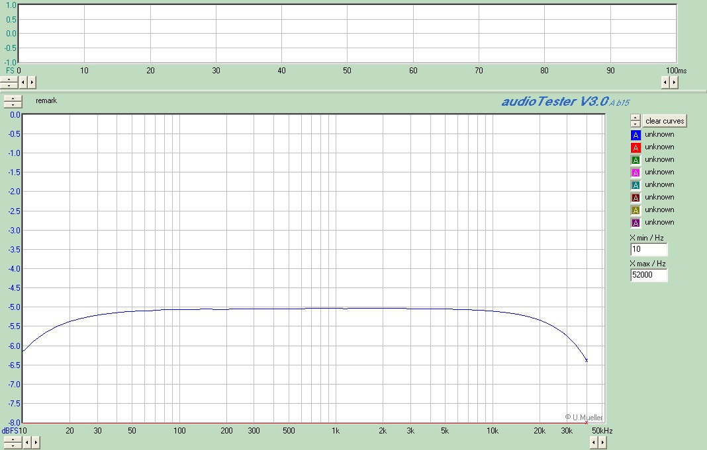Click the 'unknown' label beside blue curve
707x450 pixels.
coord(659,134)
